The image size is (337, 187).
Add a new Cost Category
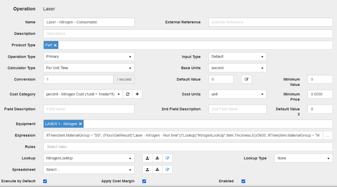[x=137, y=94]
